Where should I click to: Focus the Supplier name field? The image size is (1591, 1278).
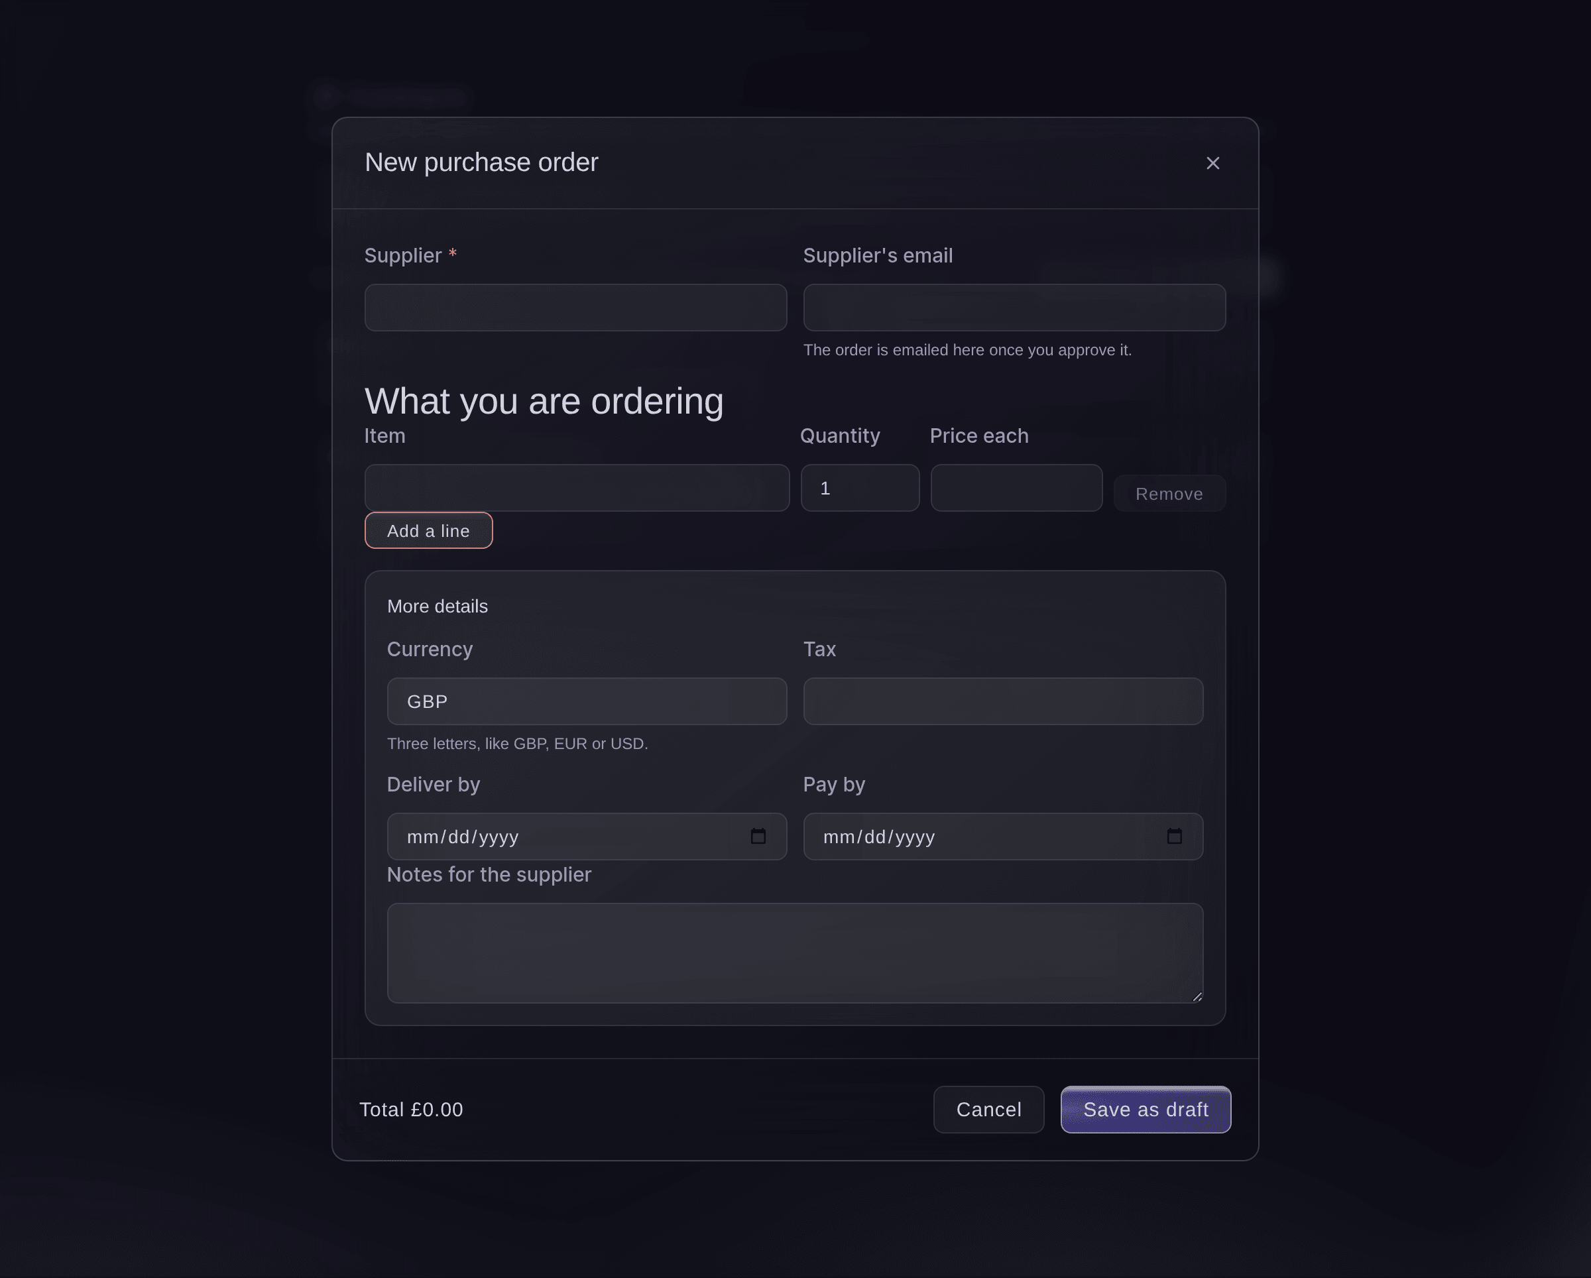click(x=575, y=308)
